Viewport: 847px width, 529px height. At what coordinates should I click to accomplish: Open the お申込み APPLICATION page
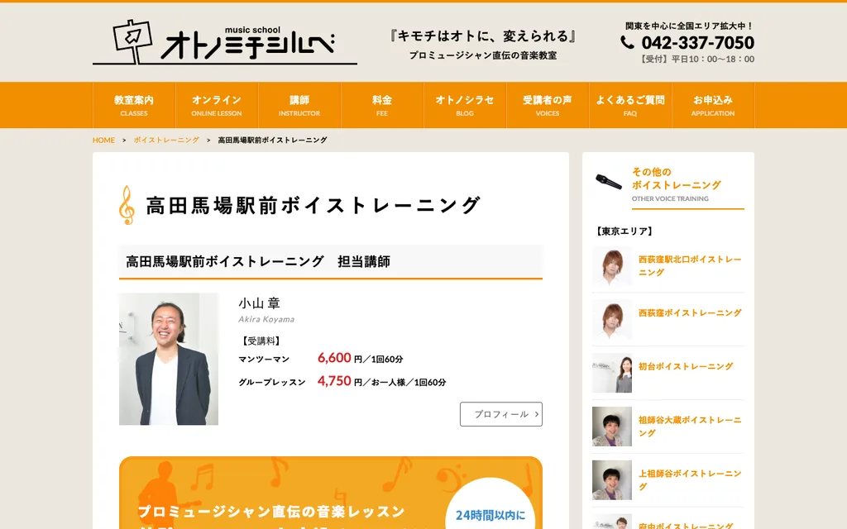(712, 105)
